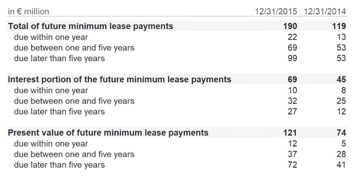Click the 2014 interest portion total 45

341,80
